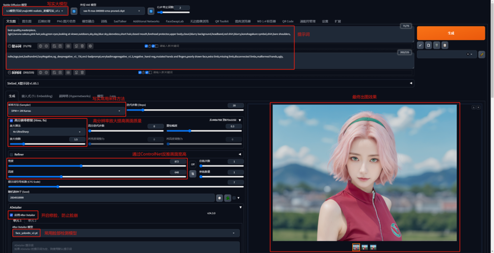Open the SadTalker tab
The height and width of the screenshot is (253, 494).
120,21
